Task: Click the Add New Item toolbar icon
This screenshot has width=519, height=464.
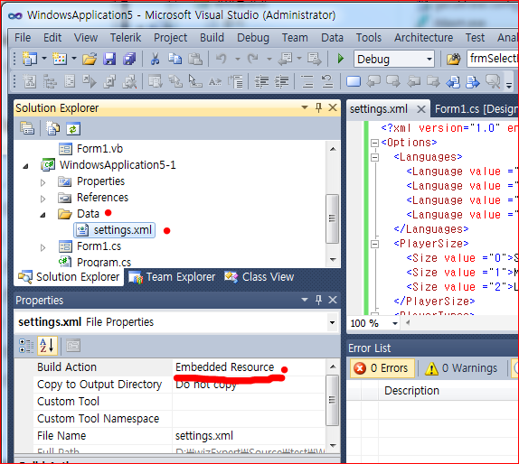Action: (x=60, y=59)
